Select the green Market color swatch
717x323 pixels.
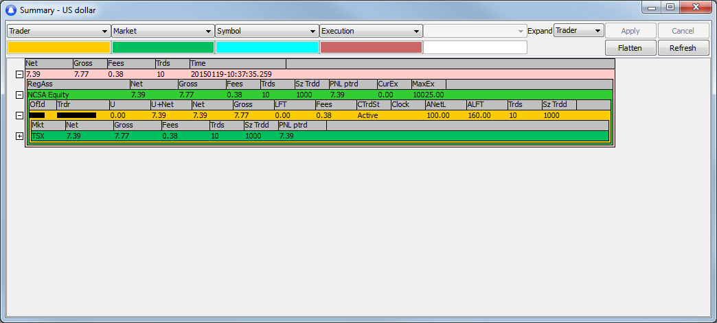pos(163,47)
